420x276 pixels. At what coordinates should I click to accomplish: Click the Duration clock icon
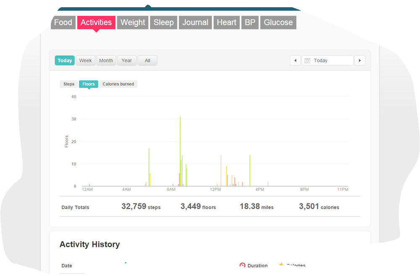tap(243, 265)
